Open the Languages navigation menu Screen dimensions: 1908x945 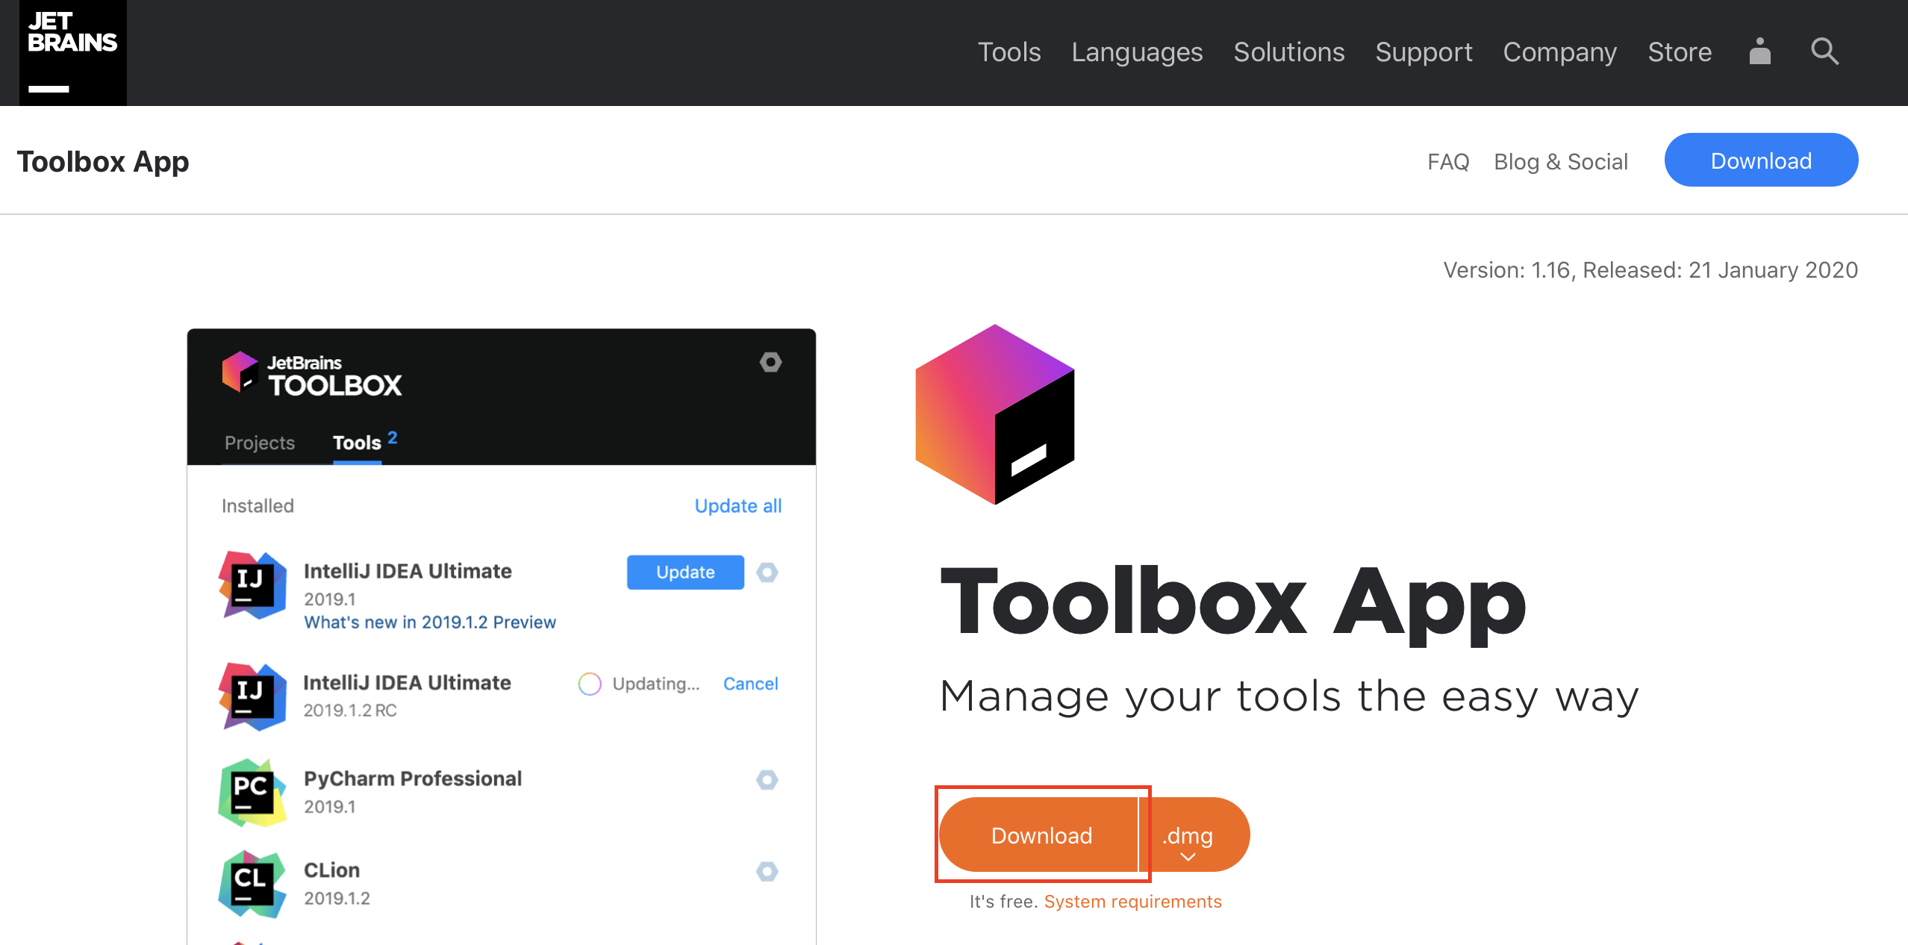(1136, 52)
